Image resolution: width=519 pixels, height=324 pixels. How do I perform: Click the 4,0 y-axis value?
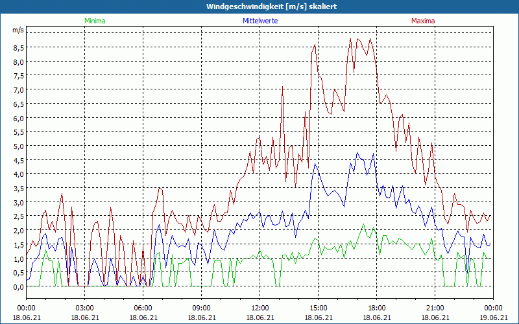pos(18,174)
